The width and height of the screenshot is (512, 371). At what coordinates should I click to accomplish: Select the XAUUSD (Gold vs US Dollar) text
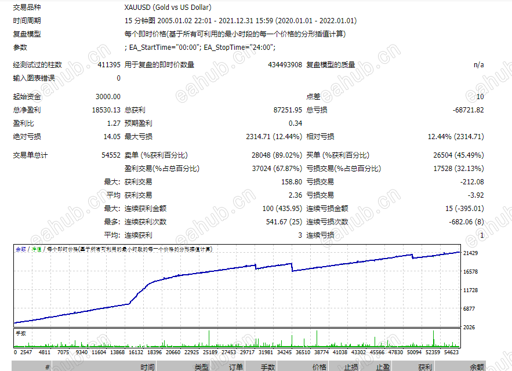click(168, 7)
